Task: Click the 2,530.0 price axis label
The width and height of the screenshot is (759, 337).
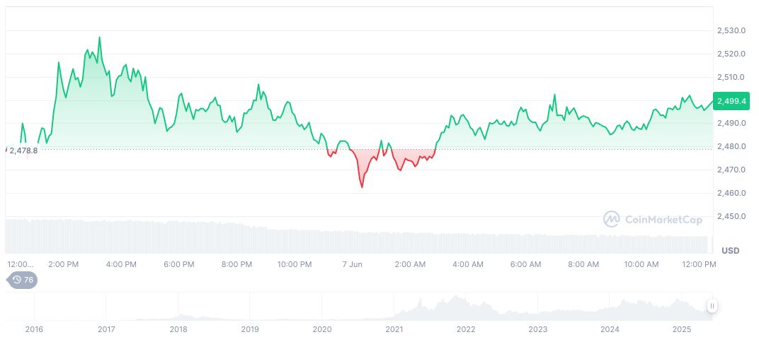Action: coord(729,30)
